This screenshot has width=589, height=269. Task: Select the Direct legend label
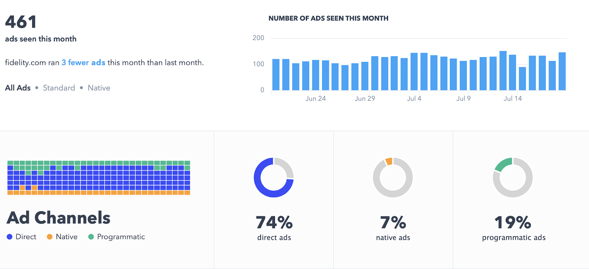[26, 237]
